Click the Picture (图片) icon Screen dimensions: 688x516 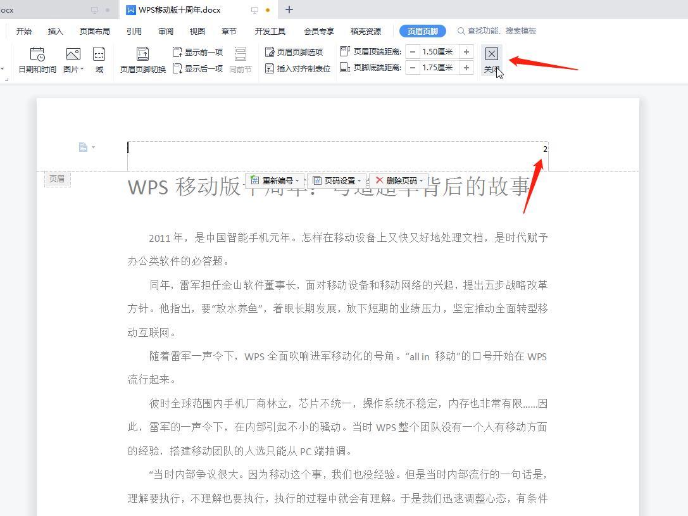(73, 54)
